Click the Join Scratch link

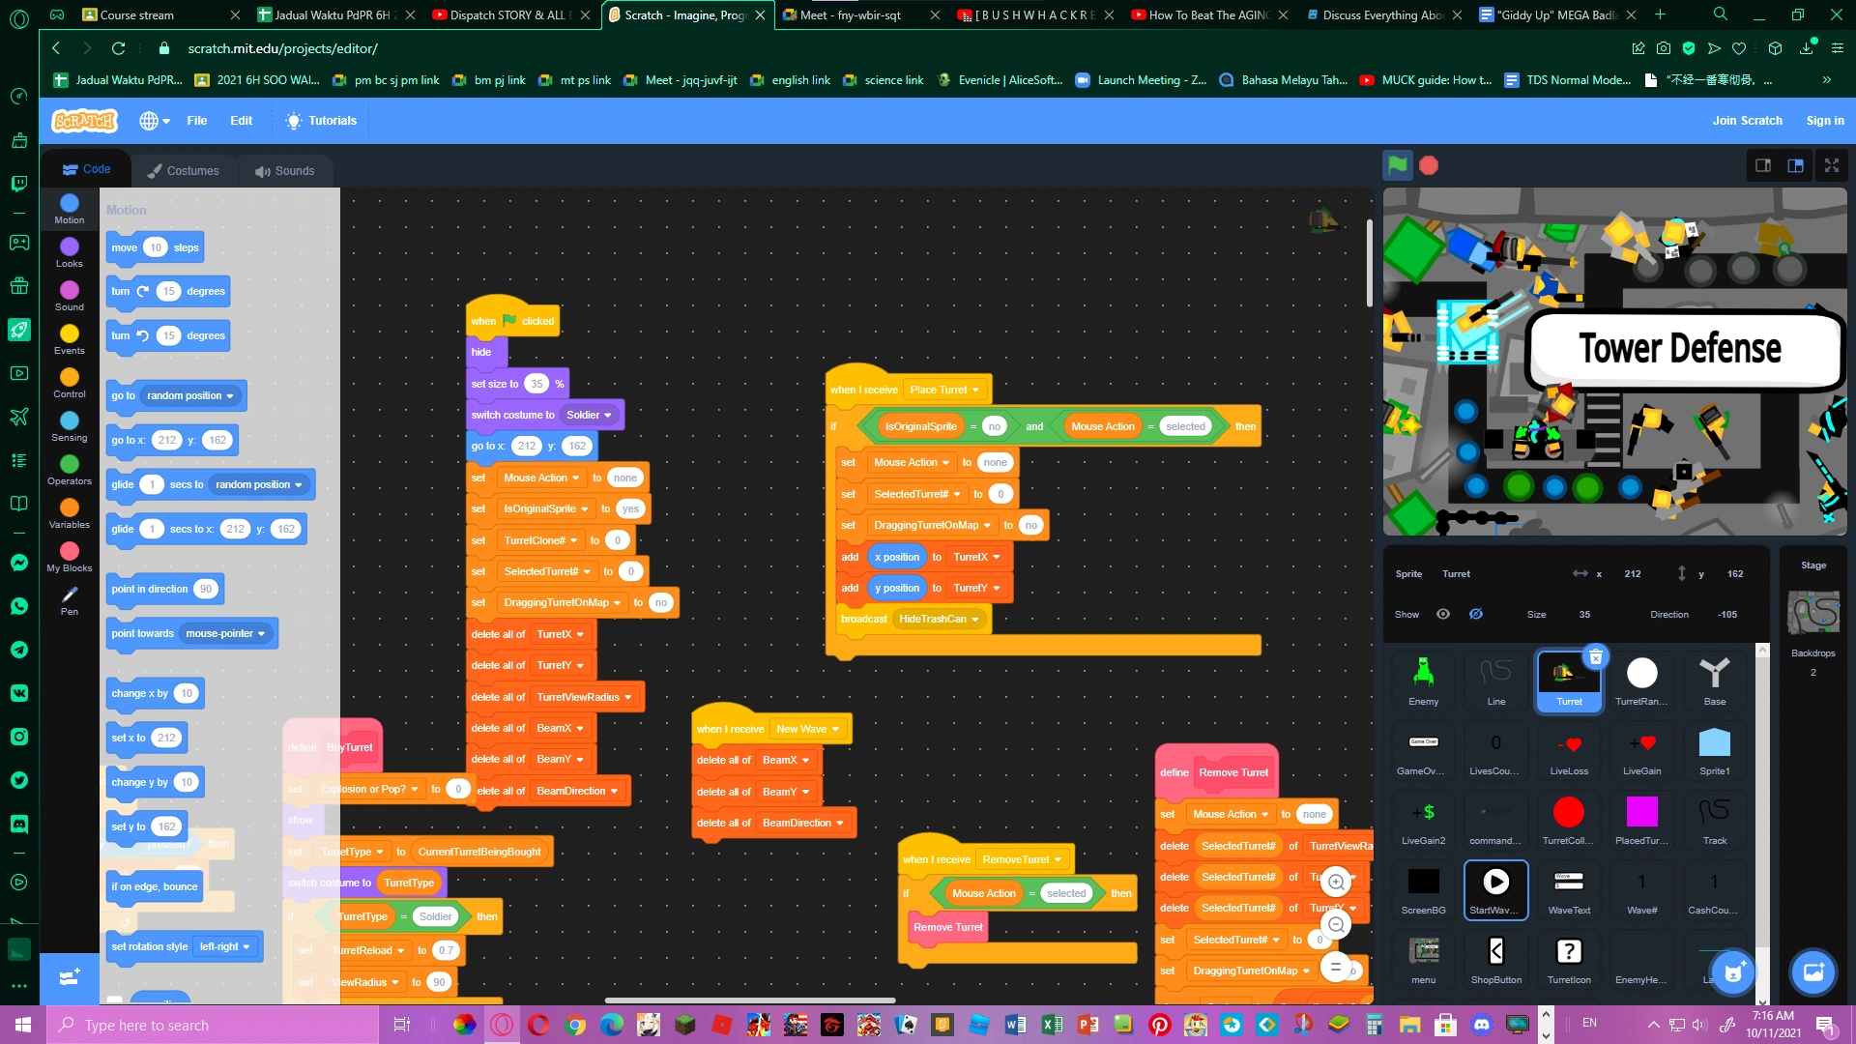click(1746, 120)
